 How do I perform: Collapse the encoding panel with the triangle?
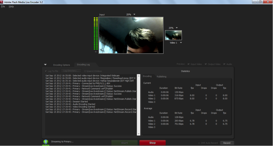point(45,64)
